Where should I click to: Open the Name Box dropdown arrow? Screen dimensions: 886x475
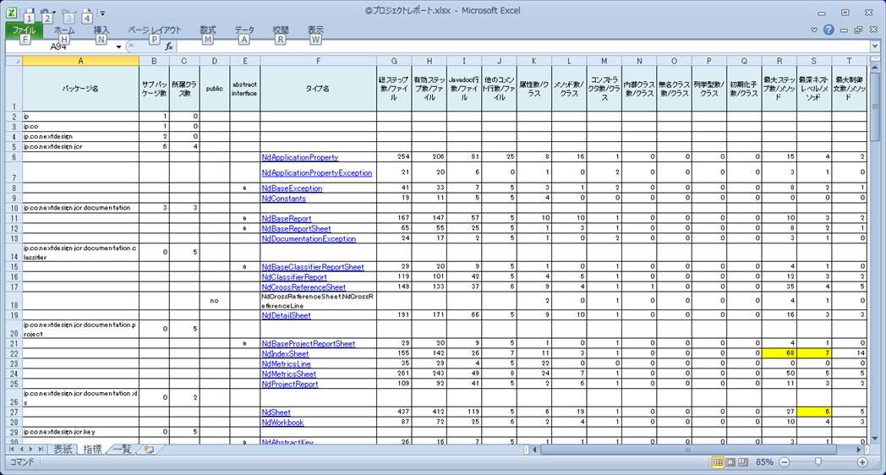pyautogui.click(x=118, y=46)
